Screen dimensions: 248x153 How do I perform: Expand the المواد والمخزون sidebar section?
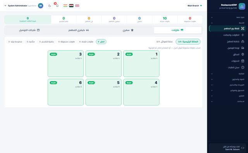228,79
